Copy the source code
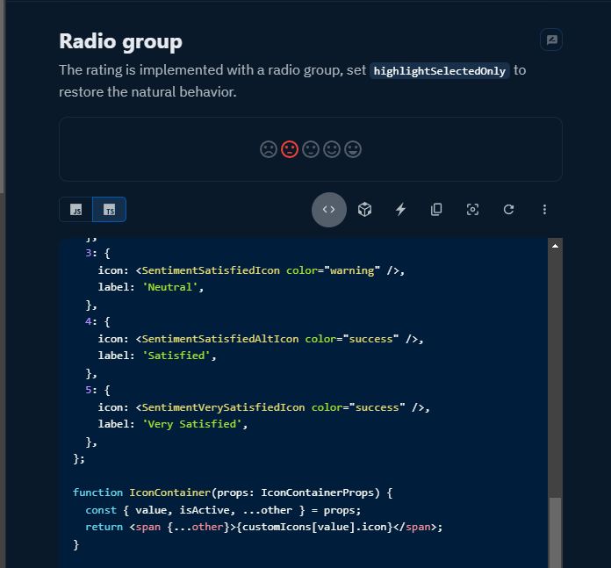 [x=436, y=210]
